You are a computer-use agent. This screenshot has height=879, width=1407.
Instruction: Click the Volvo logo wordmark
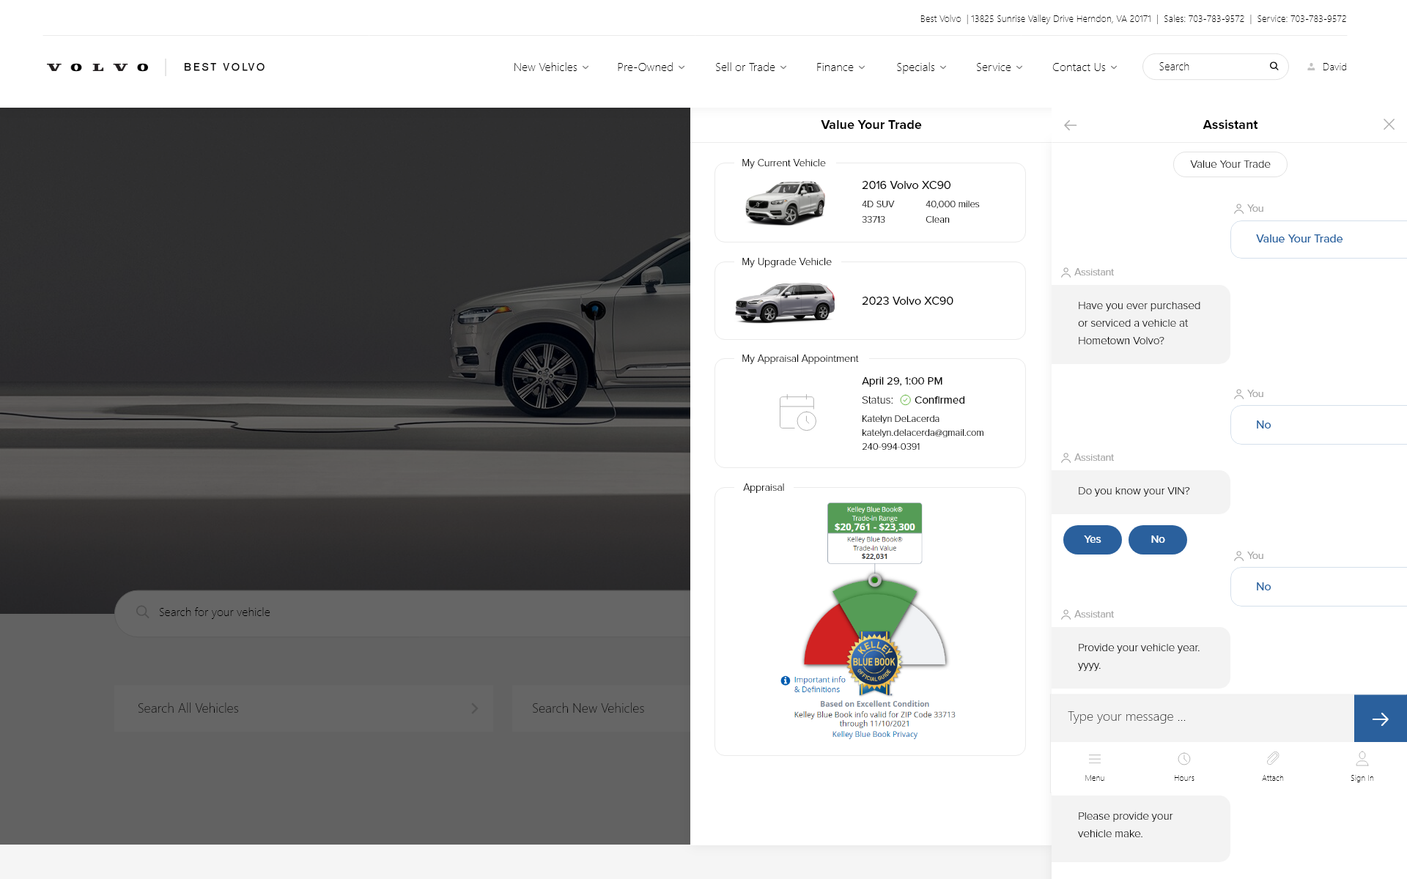point(97,67)
